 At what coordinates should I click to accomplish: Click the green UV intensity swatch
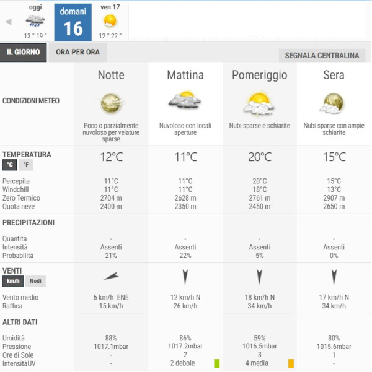pos(216,363)
